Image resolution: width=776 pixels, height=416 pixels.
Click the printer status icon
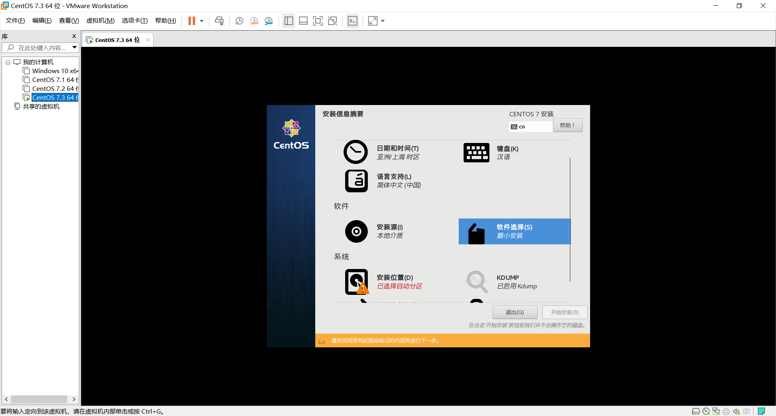point(726,411)
